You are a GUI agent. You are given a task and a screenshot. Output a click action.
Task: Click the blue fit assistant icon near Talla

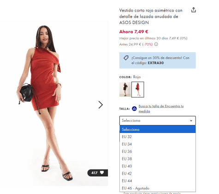[x=134, y=109]
